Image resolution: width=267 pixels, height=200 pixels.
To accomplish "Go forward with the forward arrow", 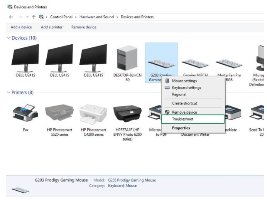I will pos(20,17).
